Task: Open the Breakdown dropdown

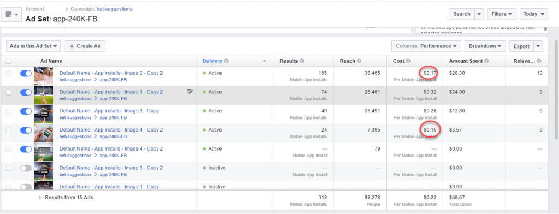Action: tap(485, 46)
